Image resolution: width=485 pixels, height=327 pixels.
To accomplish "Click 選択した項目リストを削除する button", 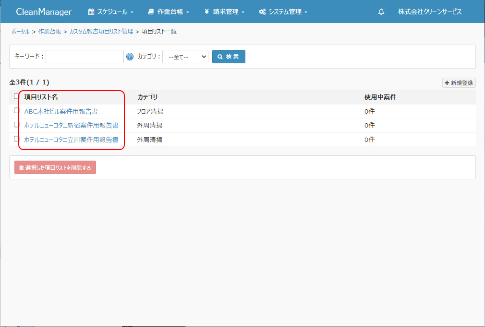I will tap(55, 168).
